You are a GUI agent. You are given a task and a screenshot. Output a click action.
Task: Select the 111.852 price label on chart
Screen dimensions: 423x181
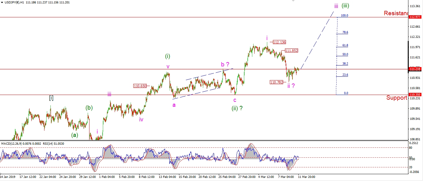tap(292, 51)
